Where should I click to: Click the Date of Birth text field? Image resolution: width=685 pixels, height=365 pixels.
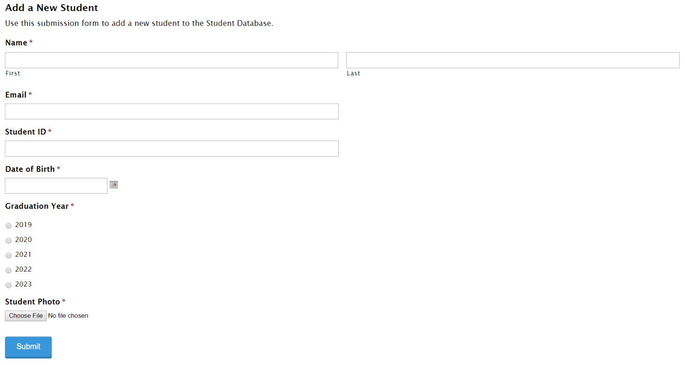point(56,185)
